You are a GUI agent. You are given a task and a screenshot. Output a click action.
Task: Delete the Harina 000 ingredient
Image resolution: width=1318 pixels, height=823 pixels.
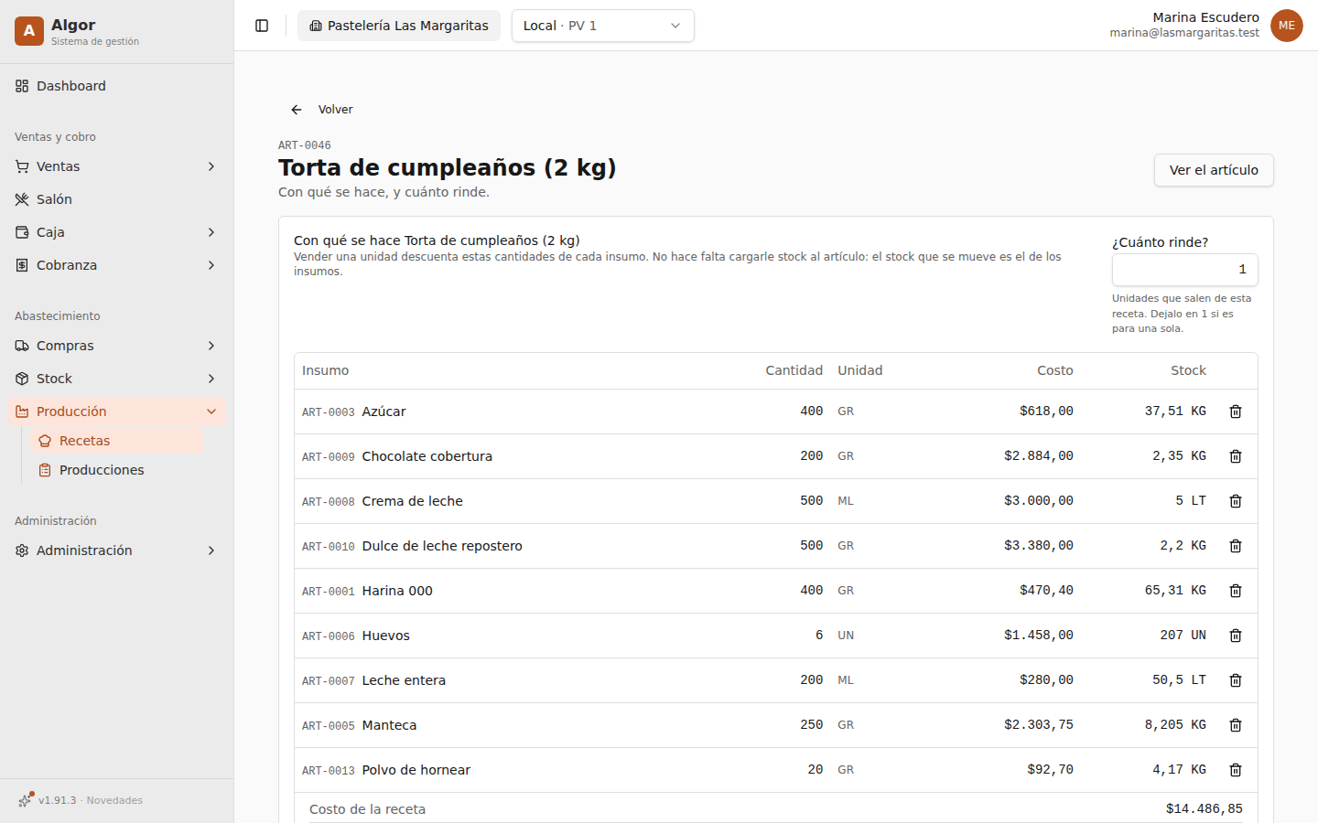tap(1235, 591)
